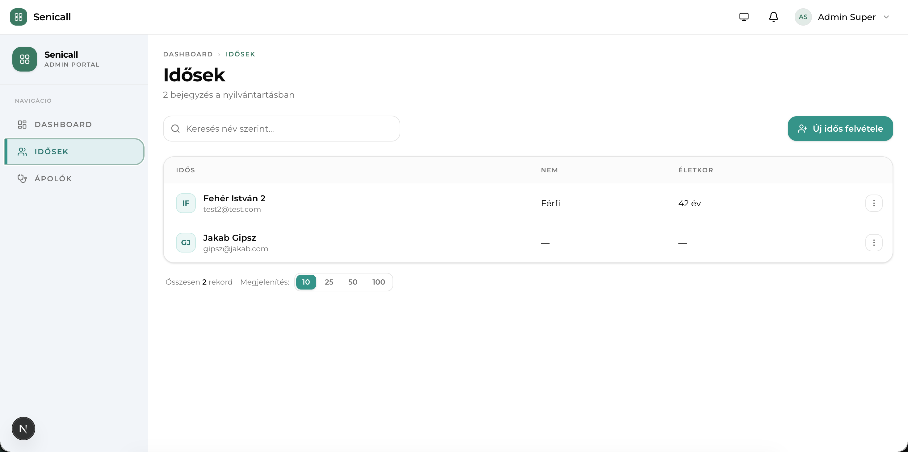
Task: Focus the Keresés név szerint search field
Action: pyautogui.click(x=281, y=129)
